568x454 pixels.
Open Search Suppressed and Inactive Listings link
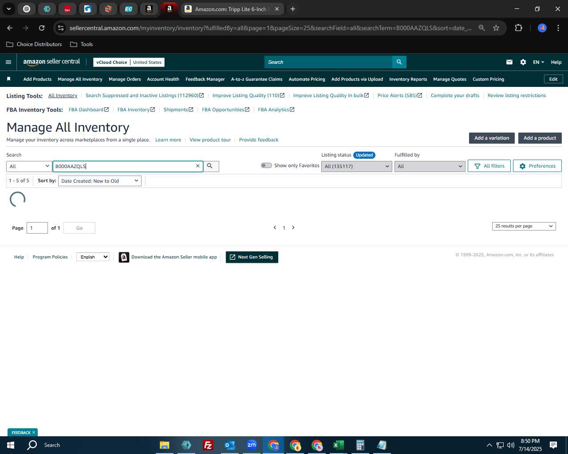point(145,95)
